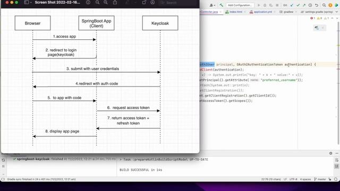Click the caret position 22:76 indicator

pos(271,179)
